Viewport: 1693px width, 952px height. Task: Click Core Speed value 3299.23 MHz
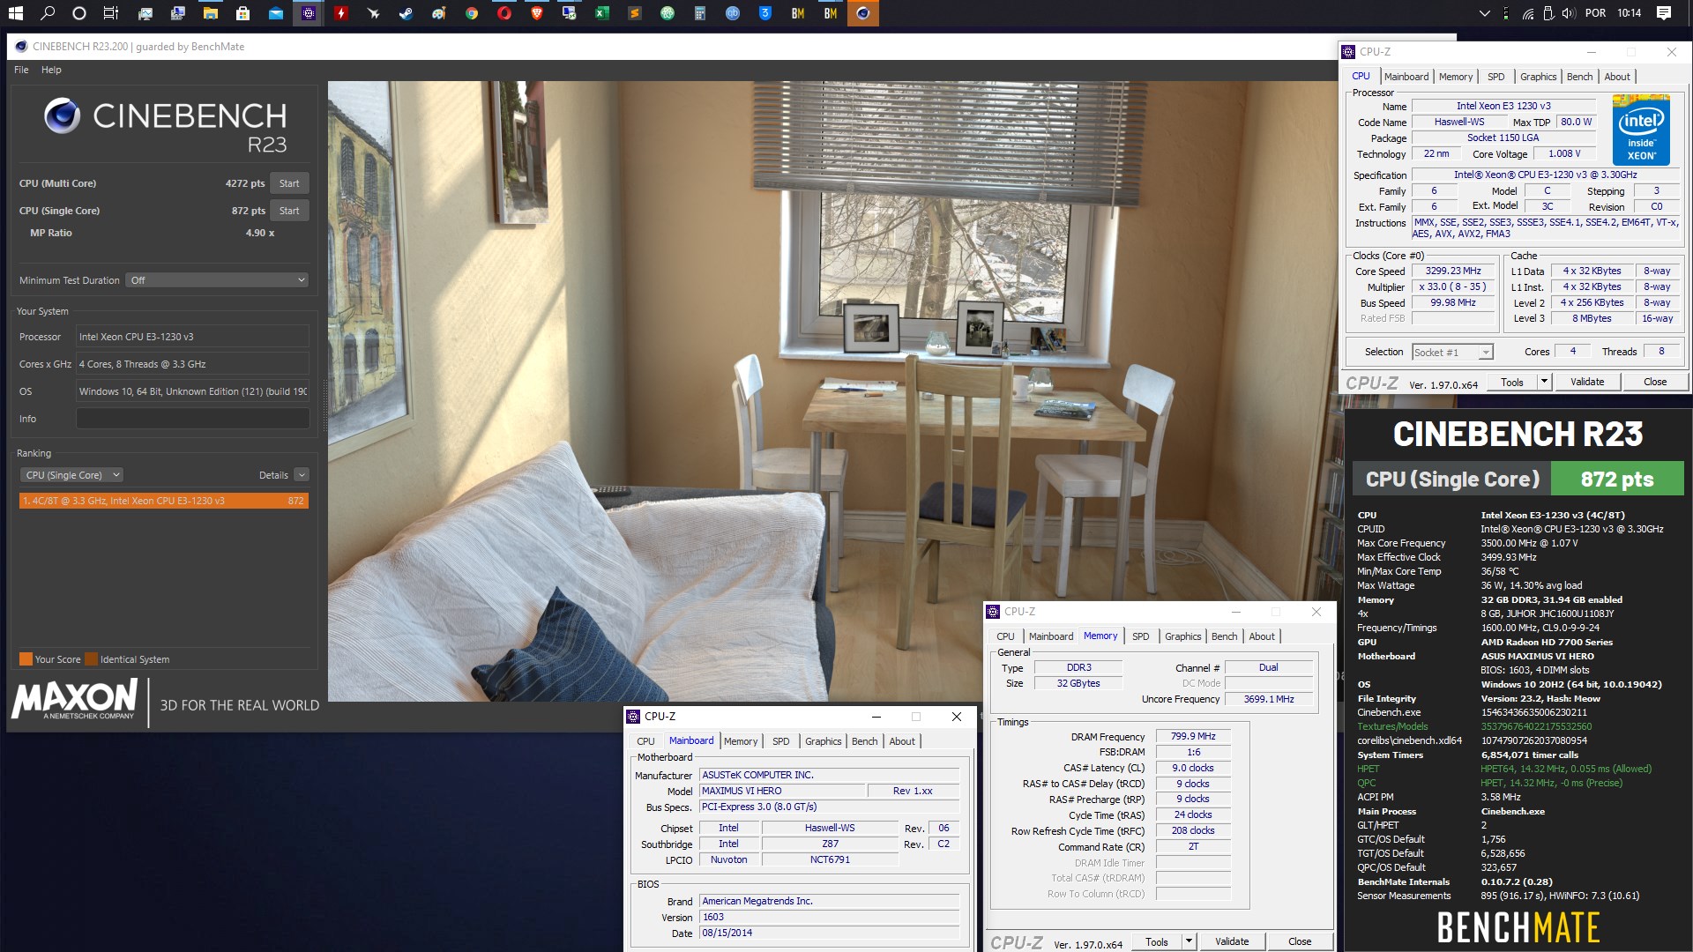1453,271
